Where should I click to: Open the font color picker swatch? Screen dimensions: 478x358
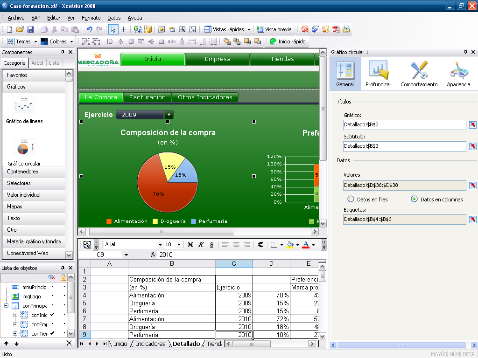pos(306,245)
